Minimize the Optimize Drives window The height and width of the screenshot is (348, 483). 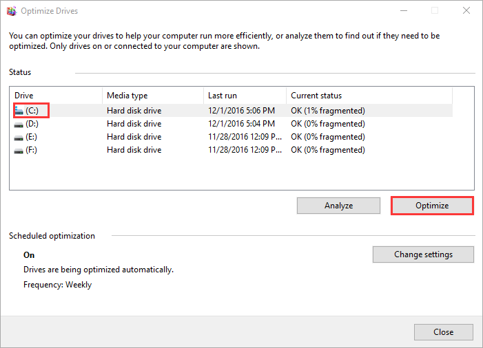(x=404, y=11)
